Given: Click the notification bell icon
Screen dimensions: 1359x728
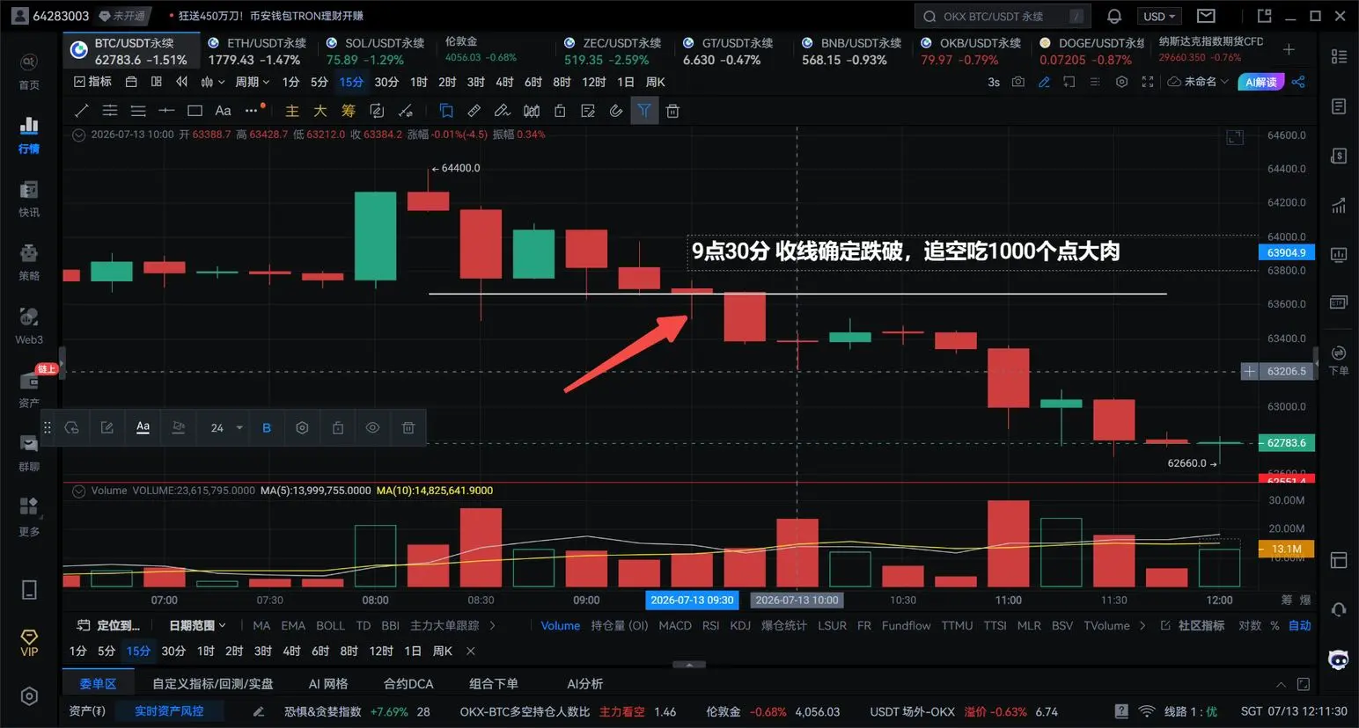Looking at the screenshot, I should [1114, 16].
